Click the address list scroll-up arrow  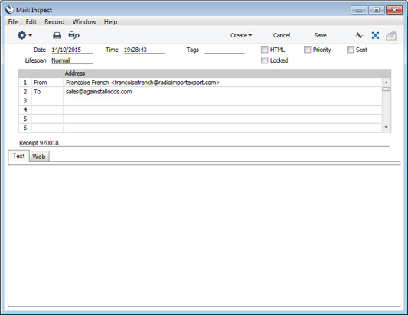pyautogui.click(x=386, y=83)
